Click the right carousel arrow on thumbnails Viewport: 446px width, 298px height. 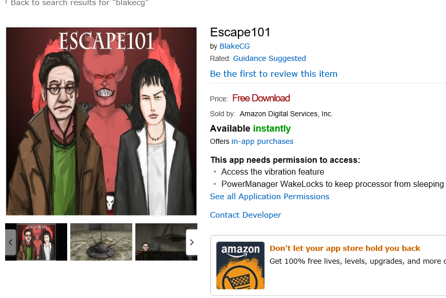coord(192,242)
